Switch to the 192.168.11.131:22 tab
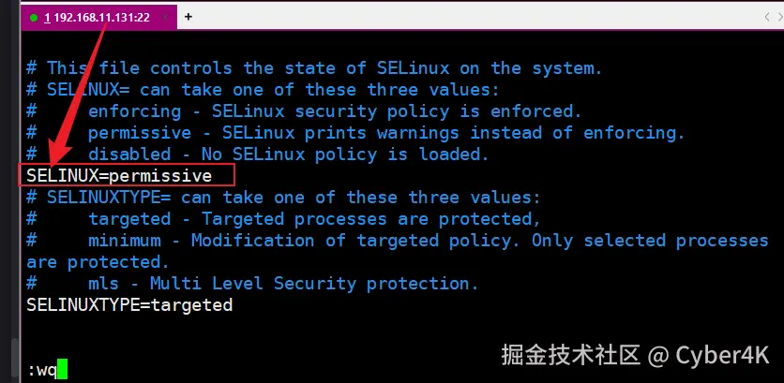This screenshot has height=383, width=784. tap(97, 17)
